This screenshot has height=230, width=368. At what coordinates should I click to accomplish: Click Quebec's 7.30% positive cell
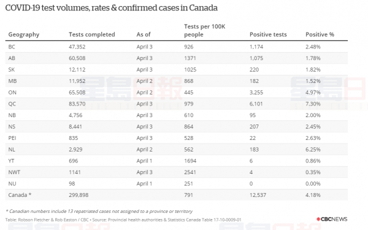pyautogui.click(x=313, y=104)
